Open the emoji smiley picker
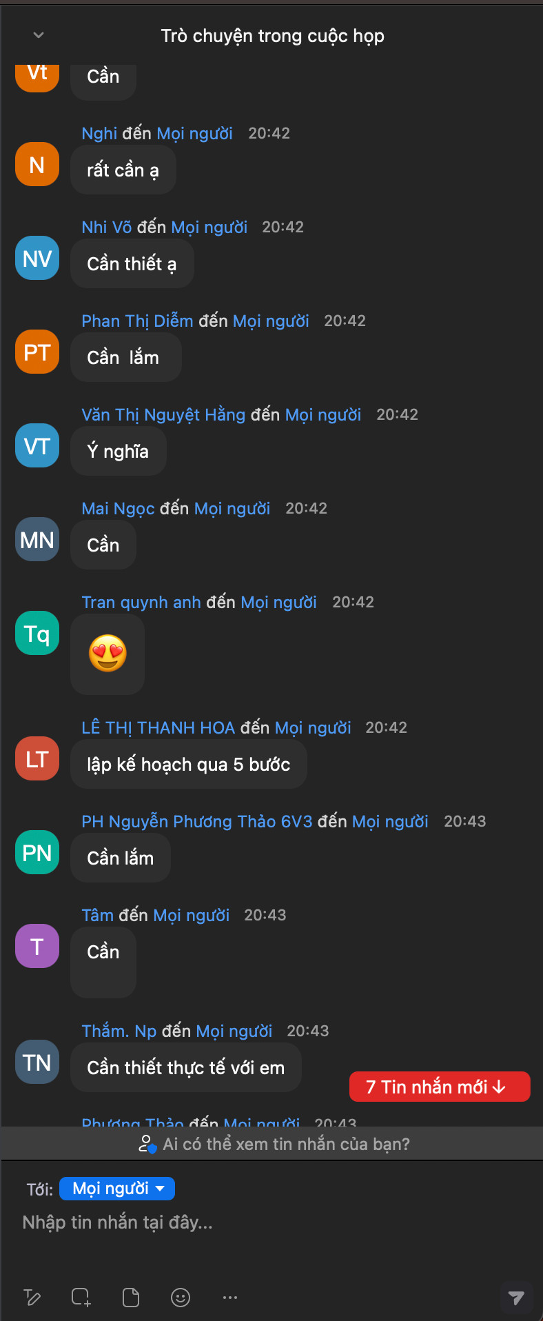Image resolution: width=543 pixels, height=1321 pixels. click(181, 1298)
